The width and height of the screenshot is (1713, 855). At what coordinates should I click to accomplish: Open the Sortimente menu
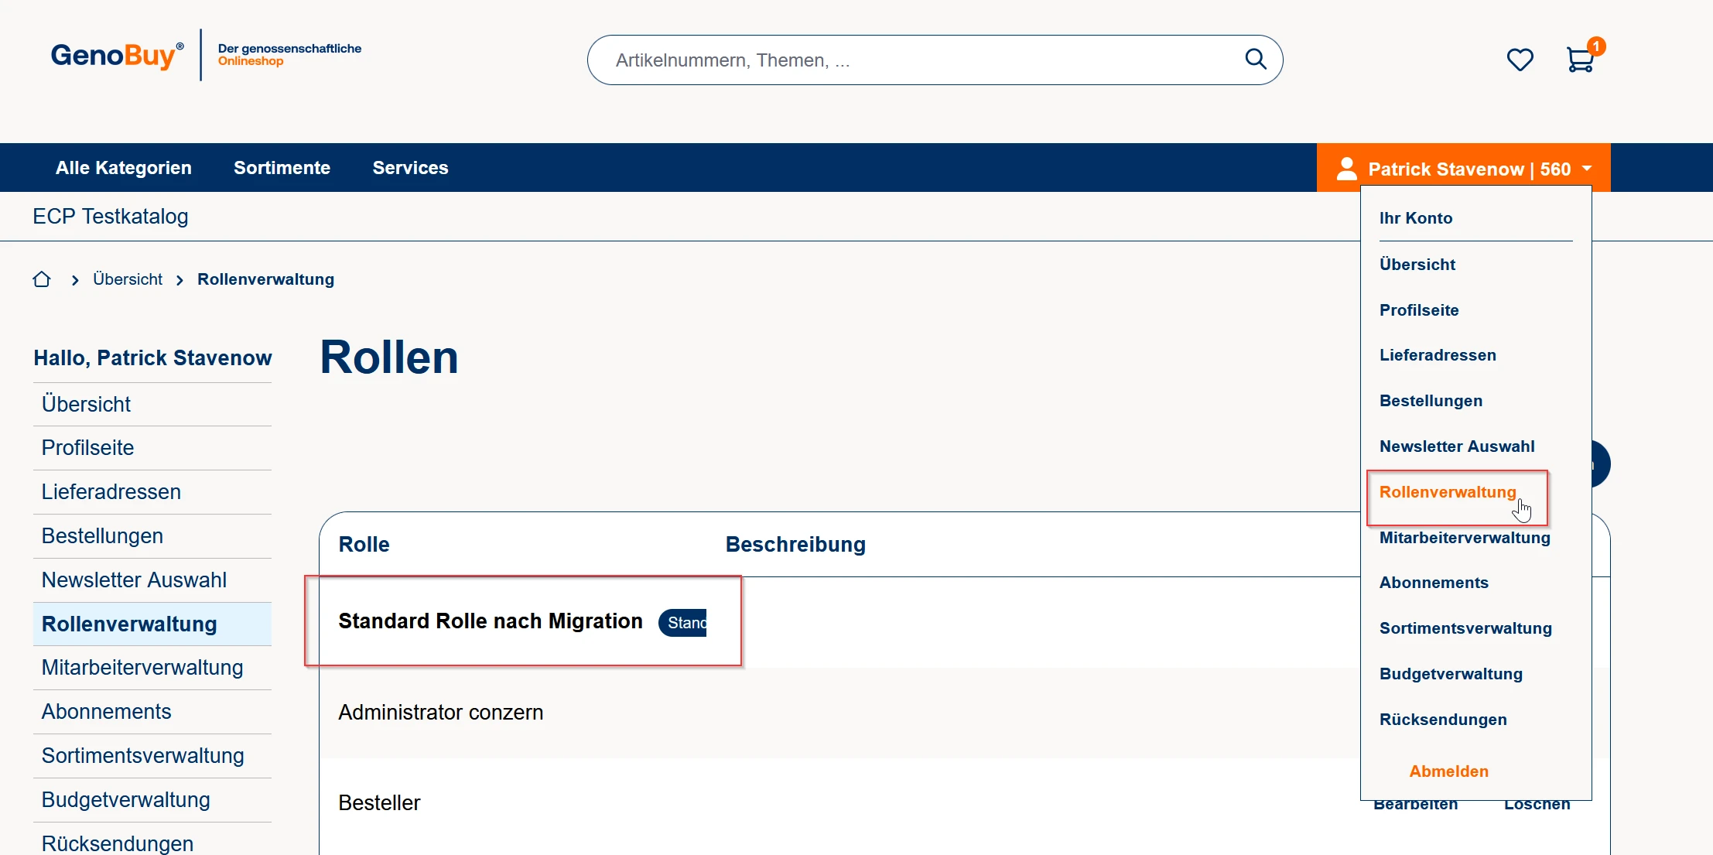coord(282,168)
